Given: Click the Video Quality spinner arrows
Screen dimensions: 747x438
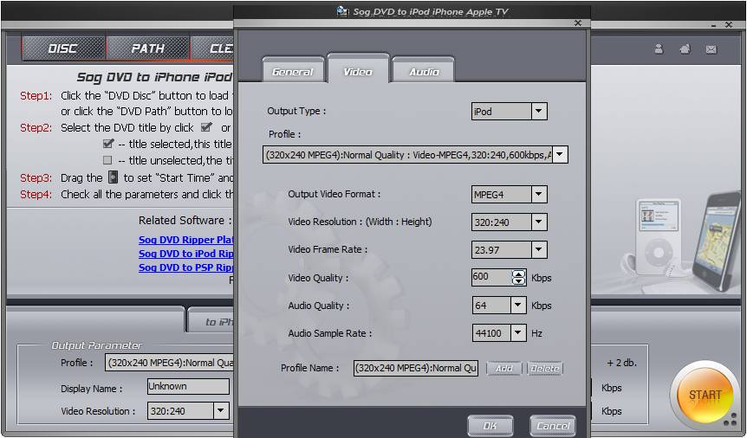Looking at the screenshot, I should (518, 277).
